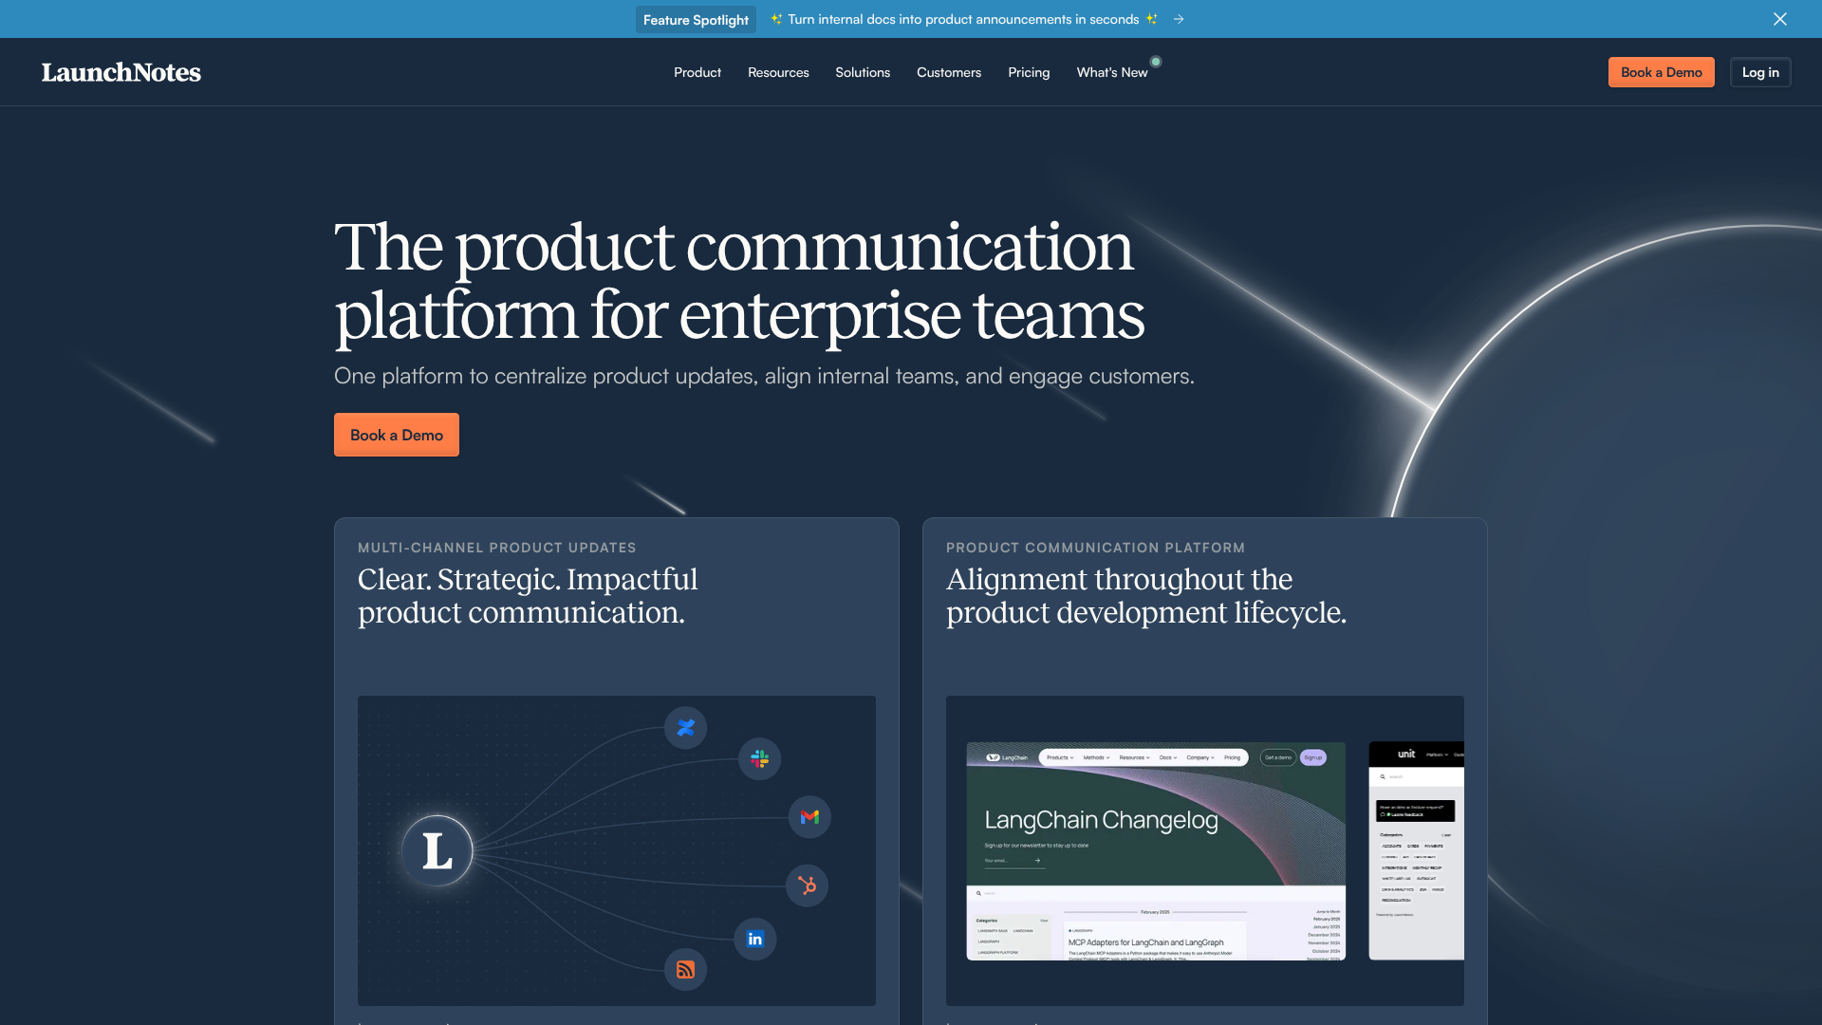Open the Solutions dropdown
The height and width of the screenshot is (1025, 1822).
coord(862,72)
